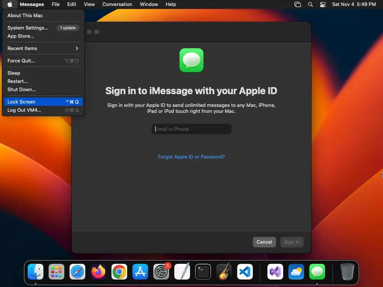Open Weather app from the Dock

coord(296,271)
